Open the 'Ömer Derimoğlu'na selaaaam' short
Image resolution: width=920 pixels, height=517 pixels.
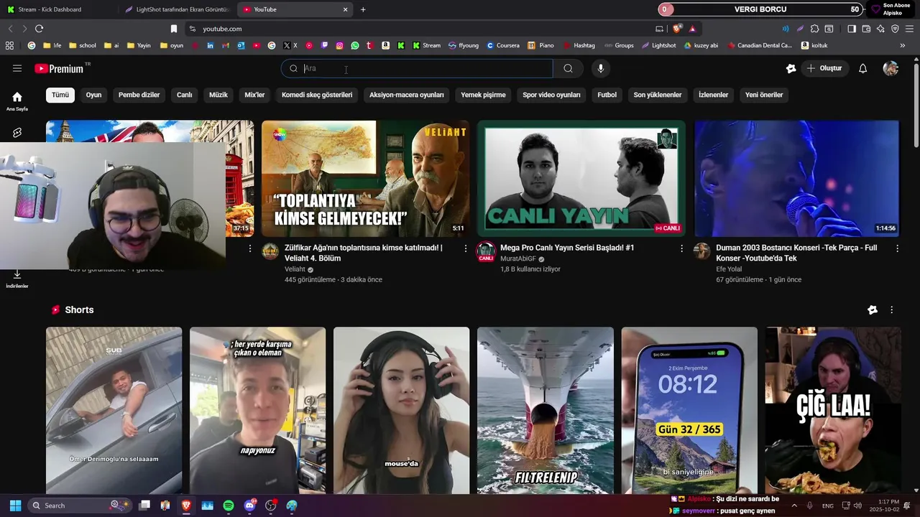tap(114, 411)
